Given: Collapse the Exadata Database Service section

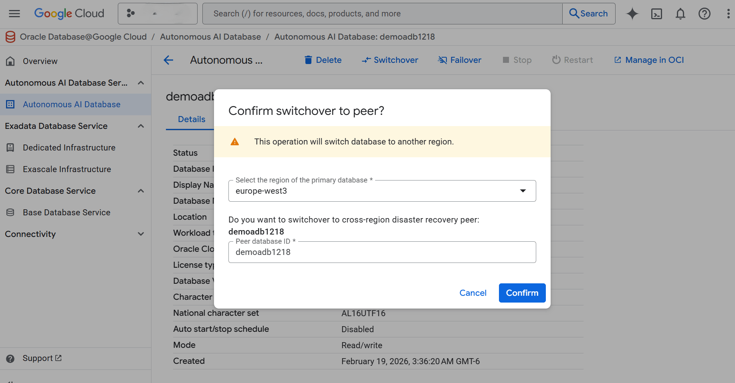Looking at the screenshot, I should pyautogui.click(x=141, y=126).
